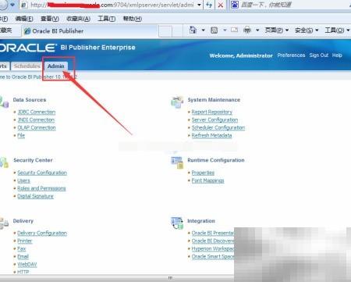Click the stop loading X button
351x282 pixels.
(221, 5)
